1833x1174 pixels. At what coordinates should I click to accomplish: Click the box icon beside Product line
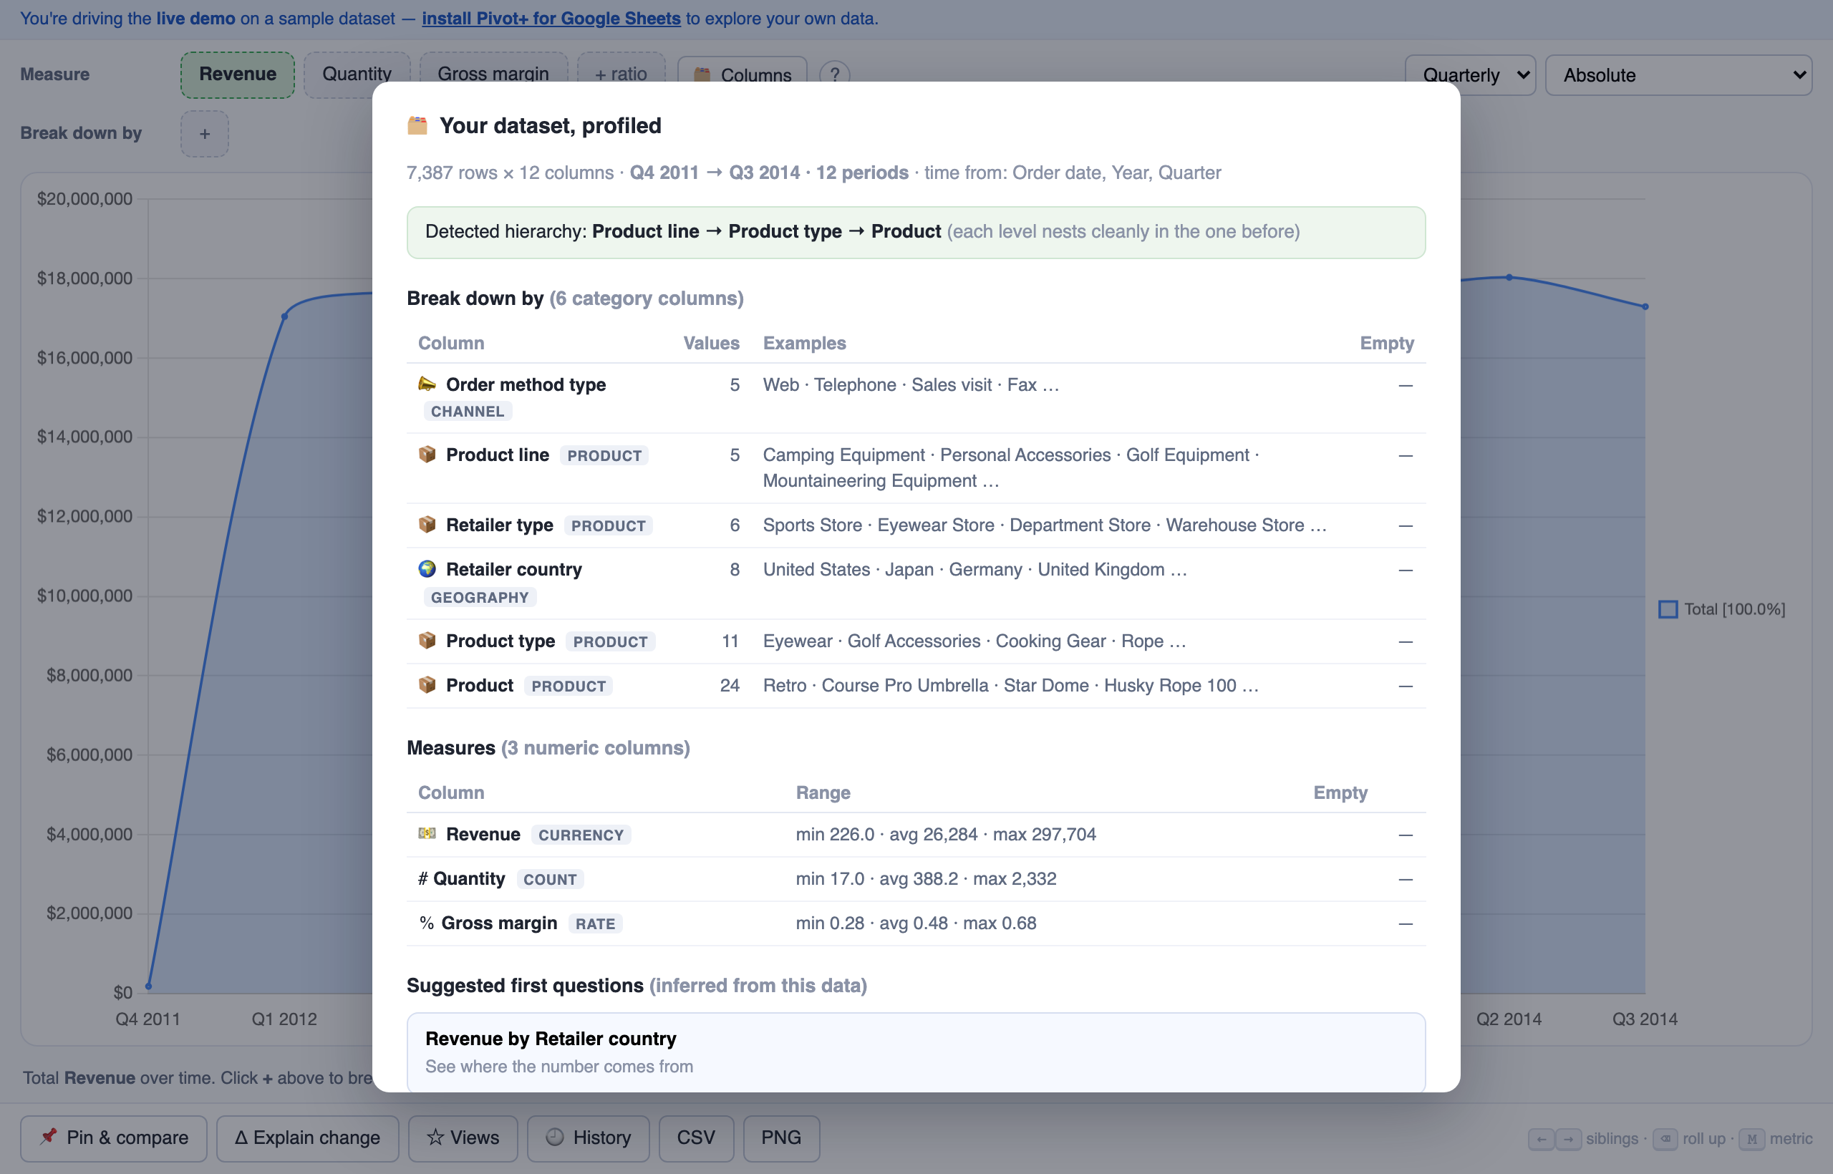click(x=427, y=455)
